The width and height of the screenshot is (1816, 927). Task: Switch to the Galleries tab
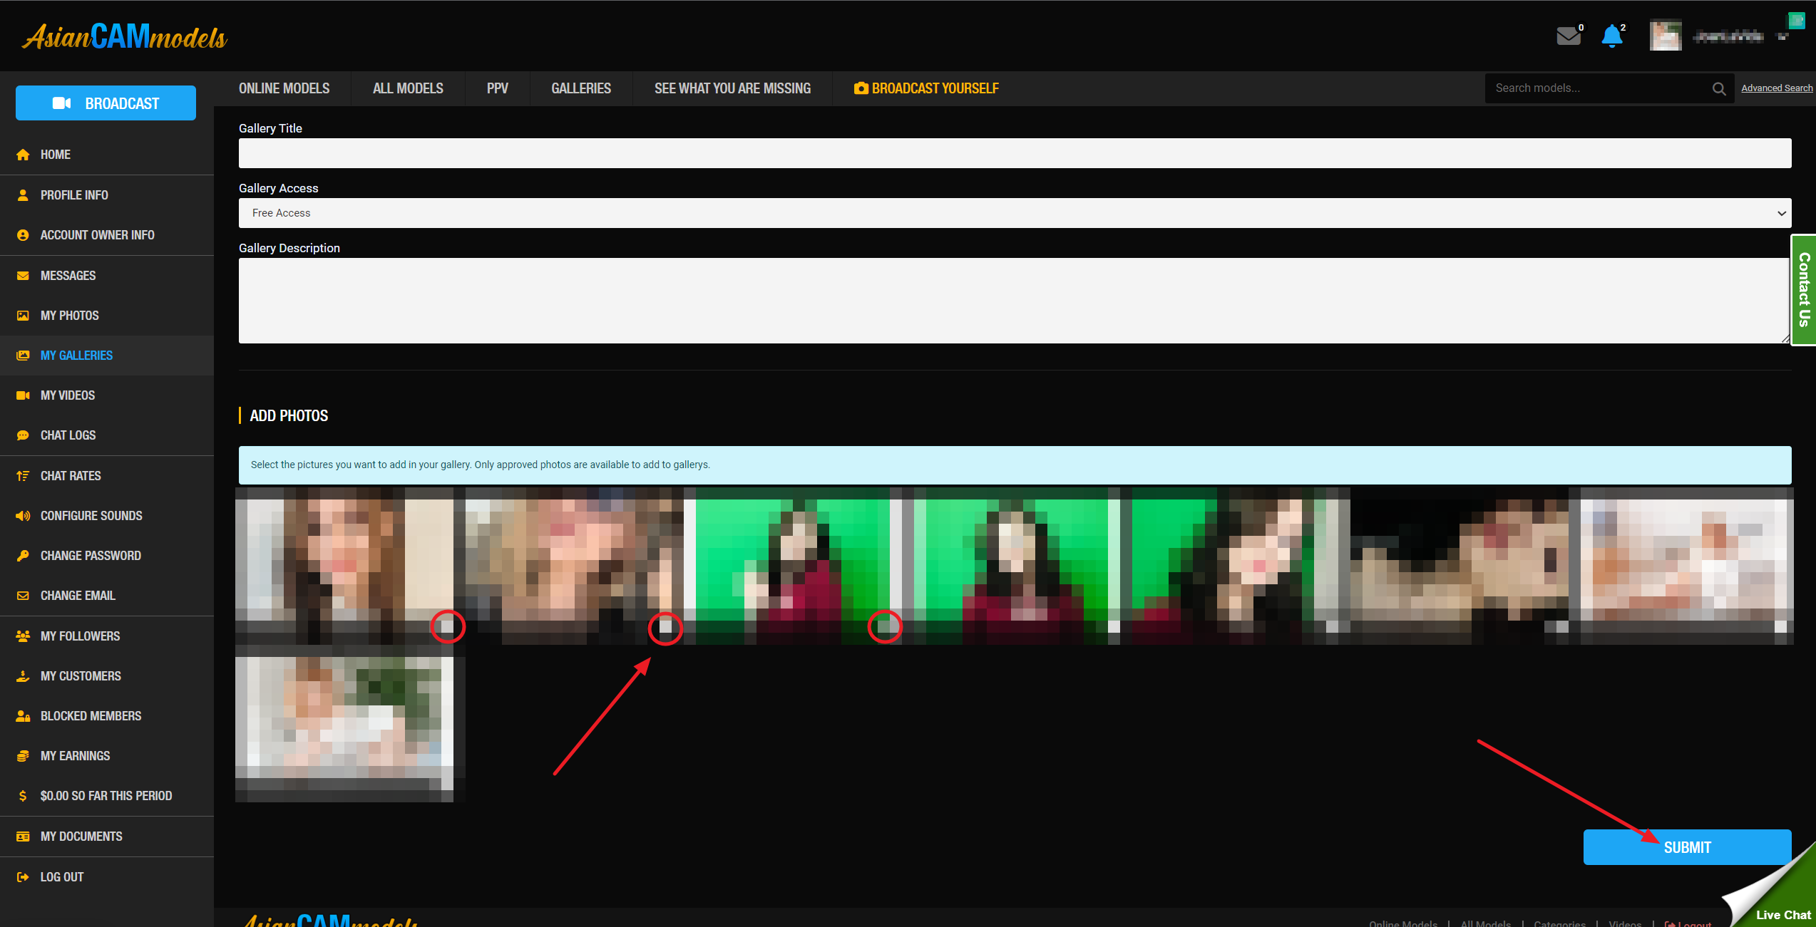coord(580,88)
